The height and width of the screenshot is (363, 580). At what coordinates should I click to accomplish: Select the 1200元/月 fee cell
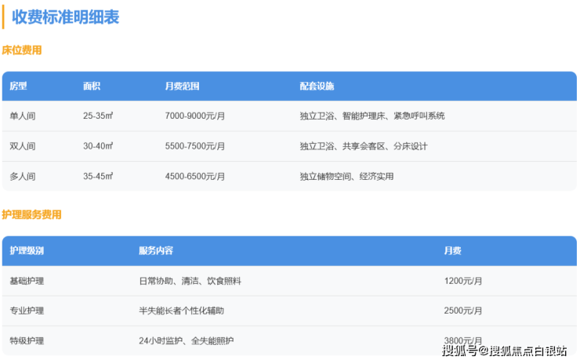tap(463, 281)
